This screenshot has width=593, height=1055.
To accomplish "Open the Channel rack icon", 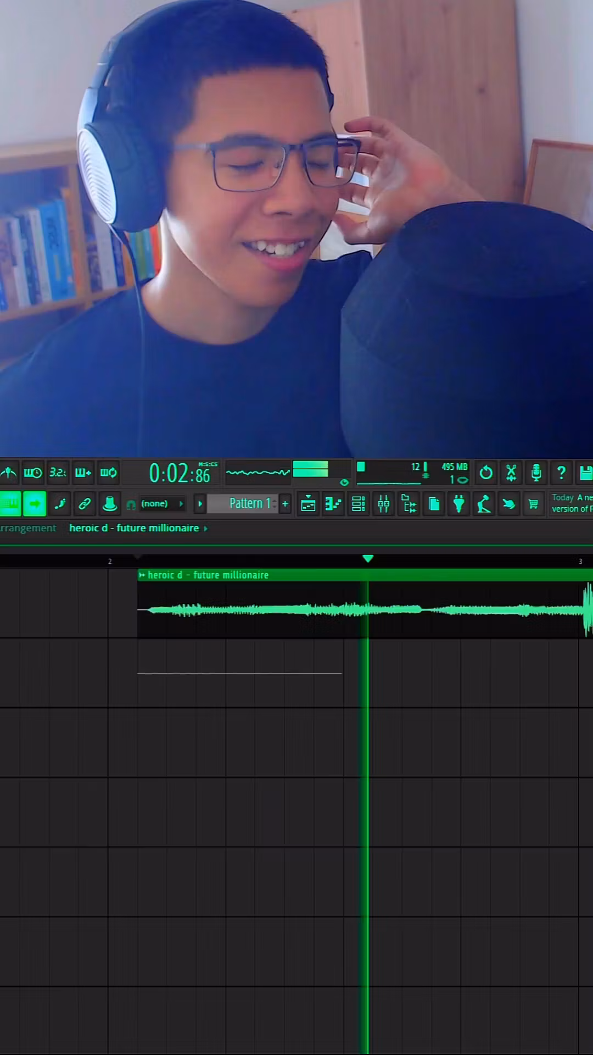I will tap(359, 504).
